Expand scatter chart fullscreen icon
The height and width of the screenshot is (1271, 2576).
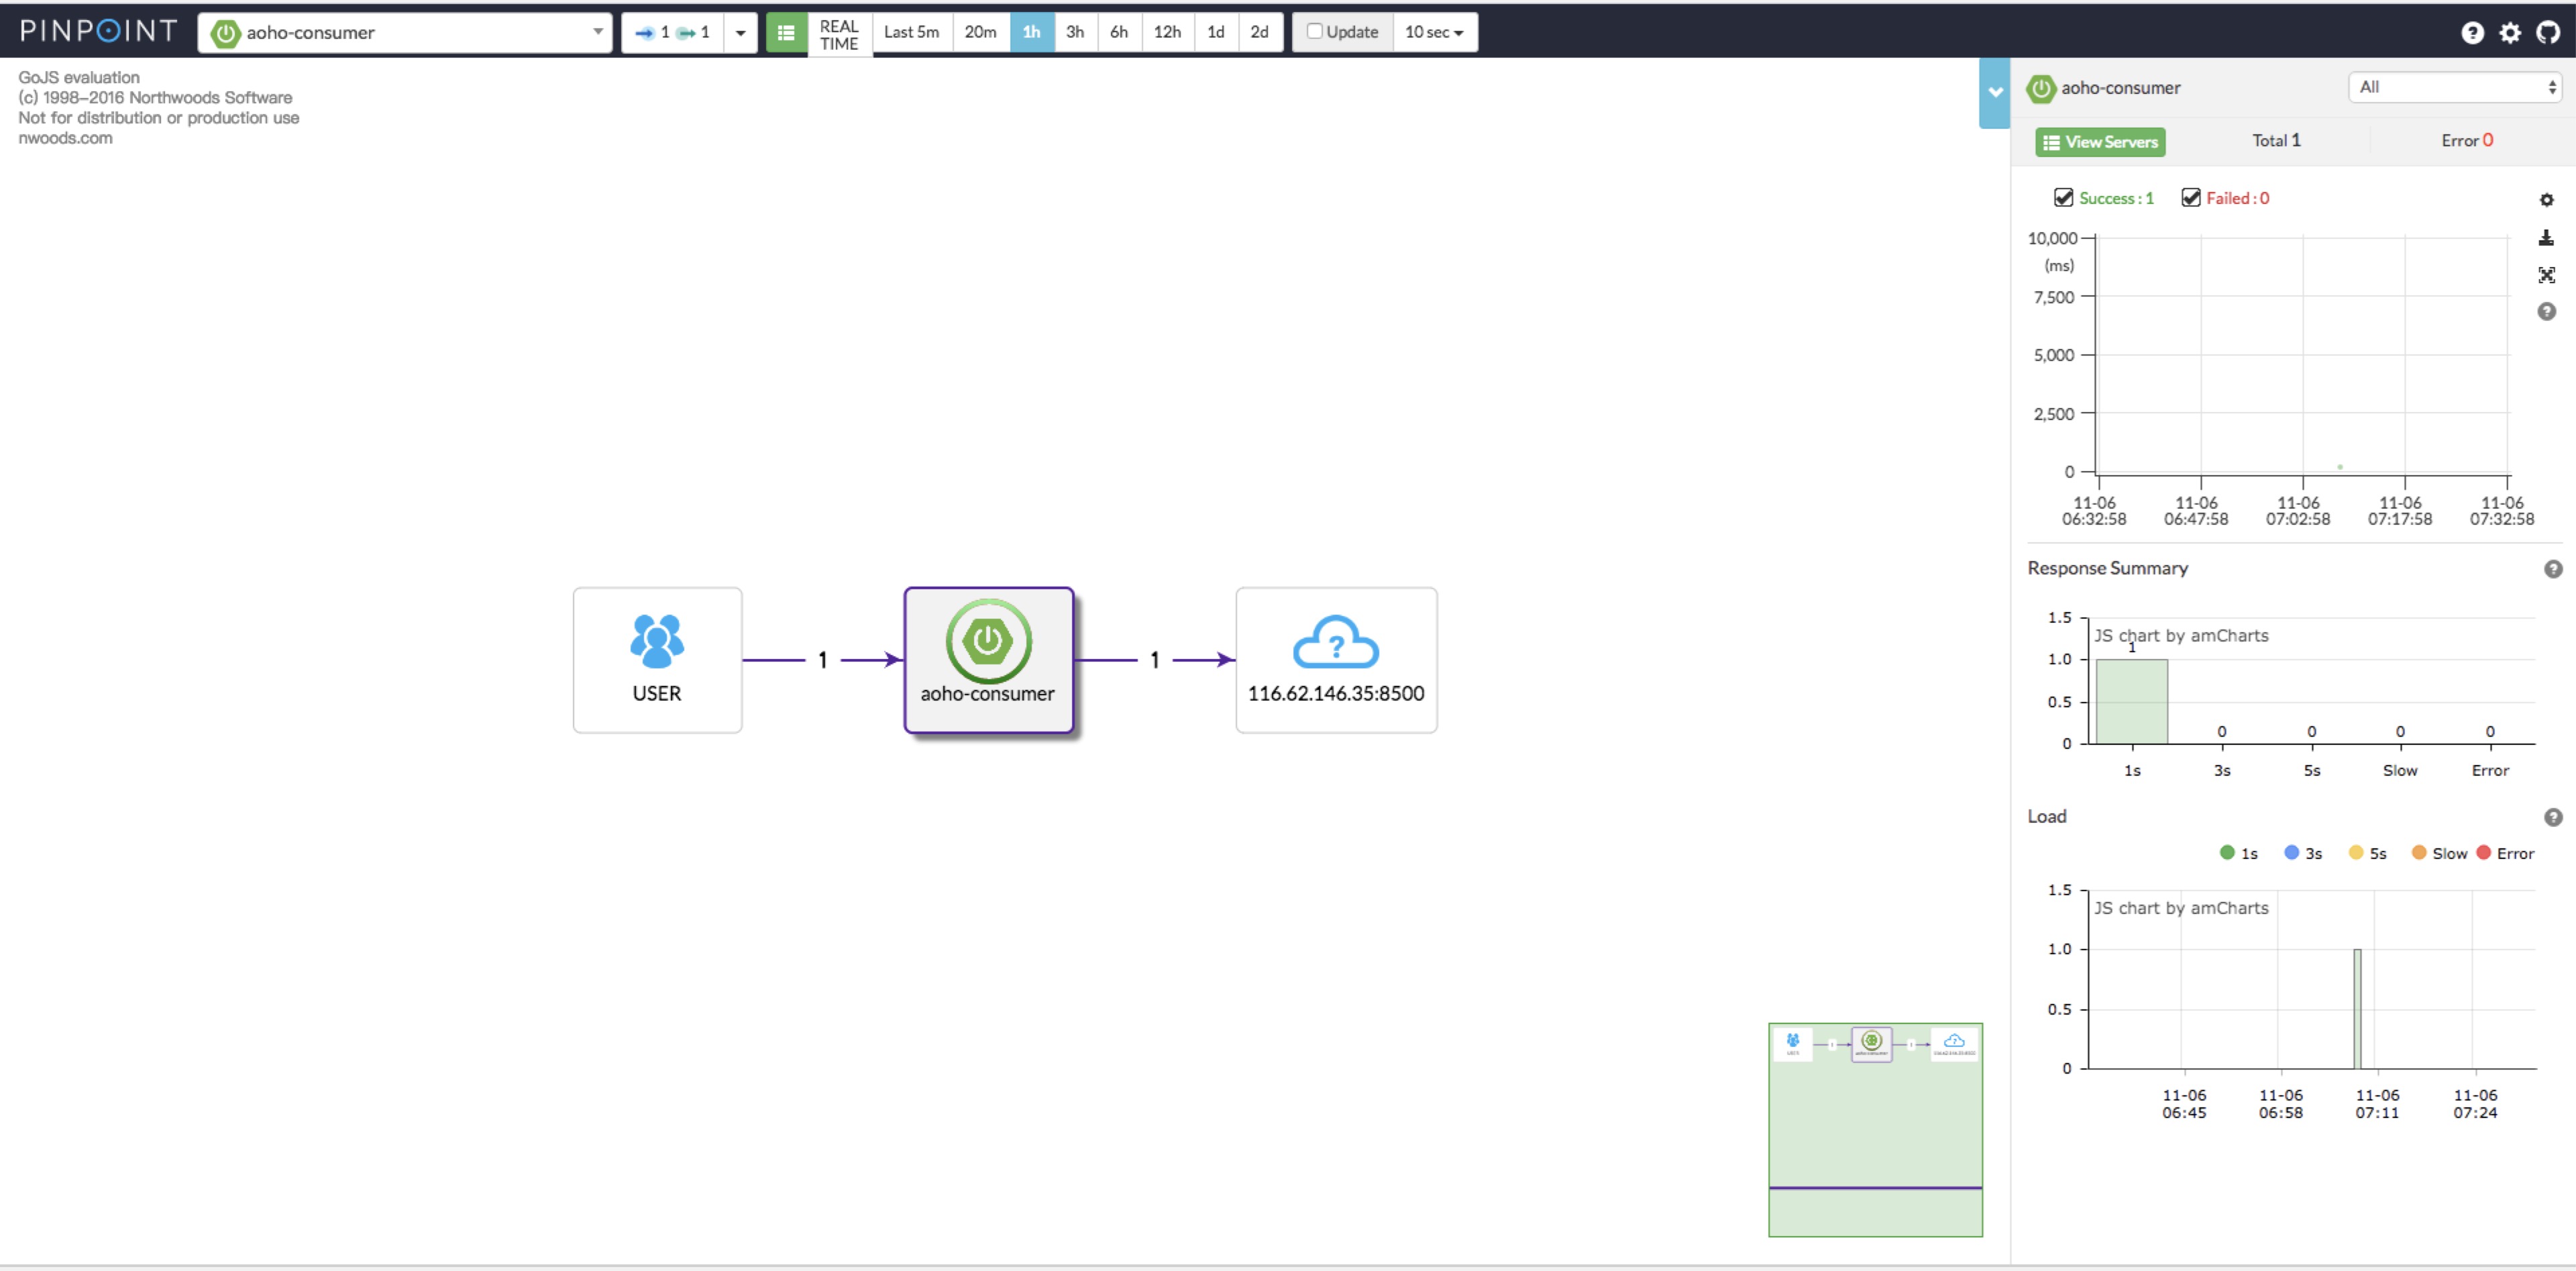(2547, 275)
